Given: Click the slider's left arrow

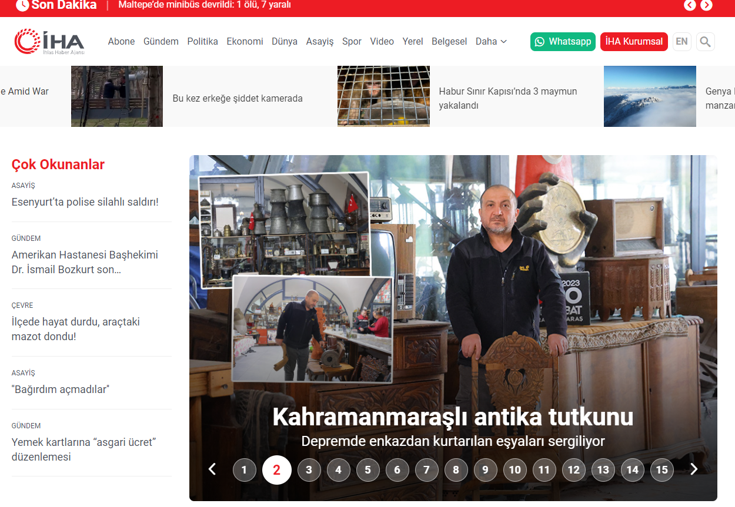Looking at the screenshot, I should coord(212,469).
